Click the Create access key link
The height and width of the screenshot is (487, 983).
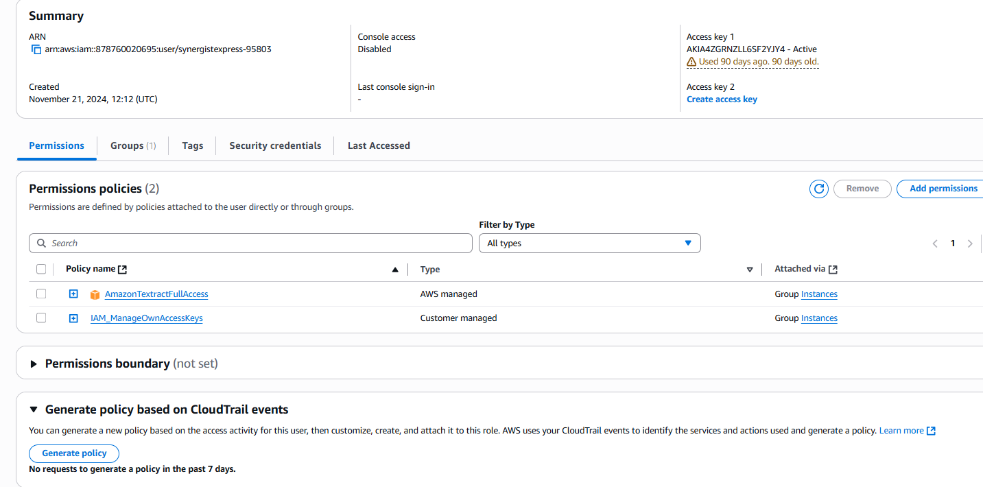[x=722, y=99]
